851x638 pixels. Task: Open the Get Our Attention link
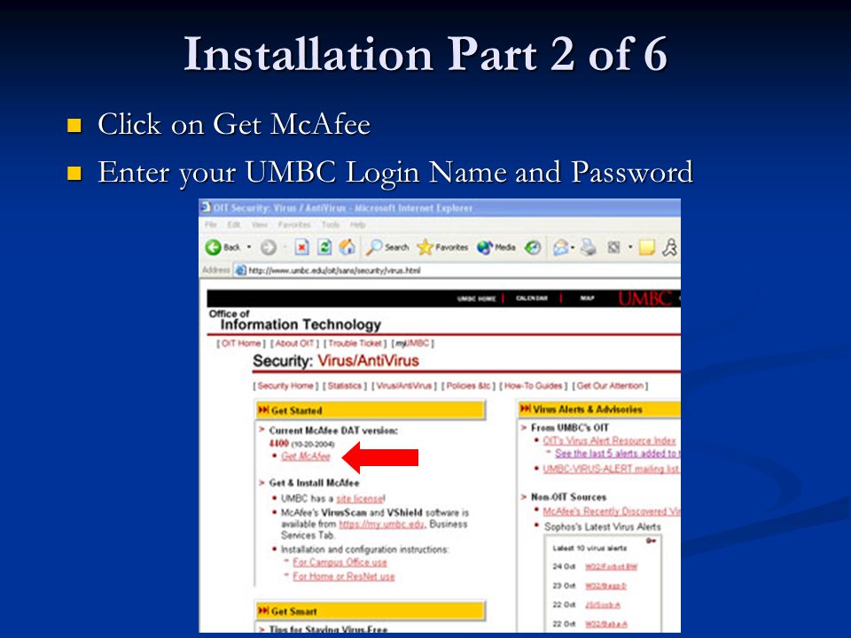[610, 385]
